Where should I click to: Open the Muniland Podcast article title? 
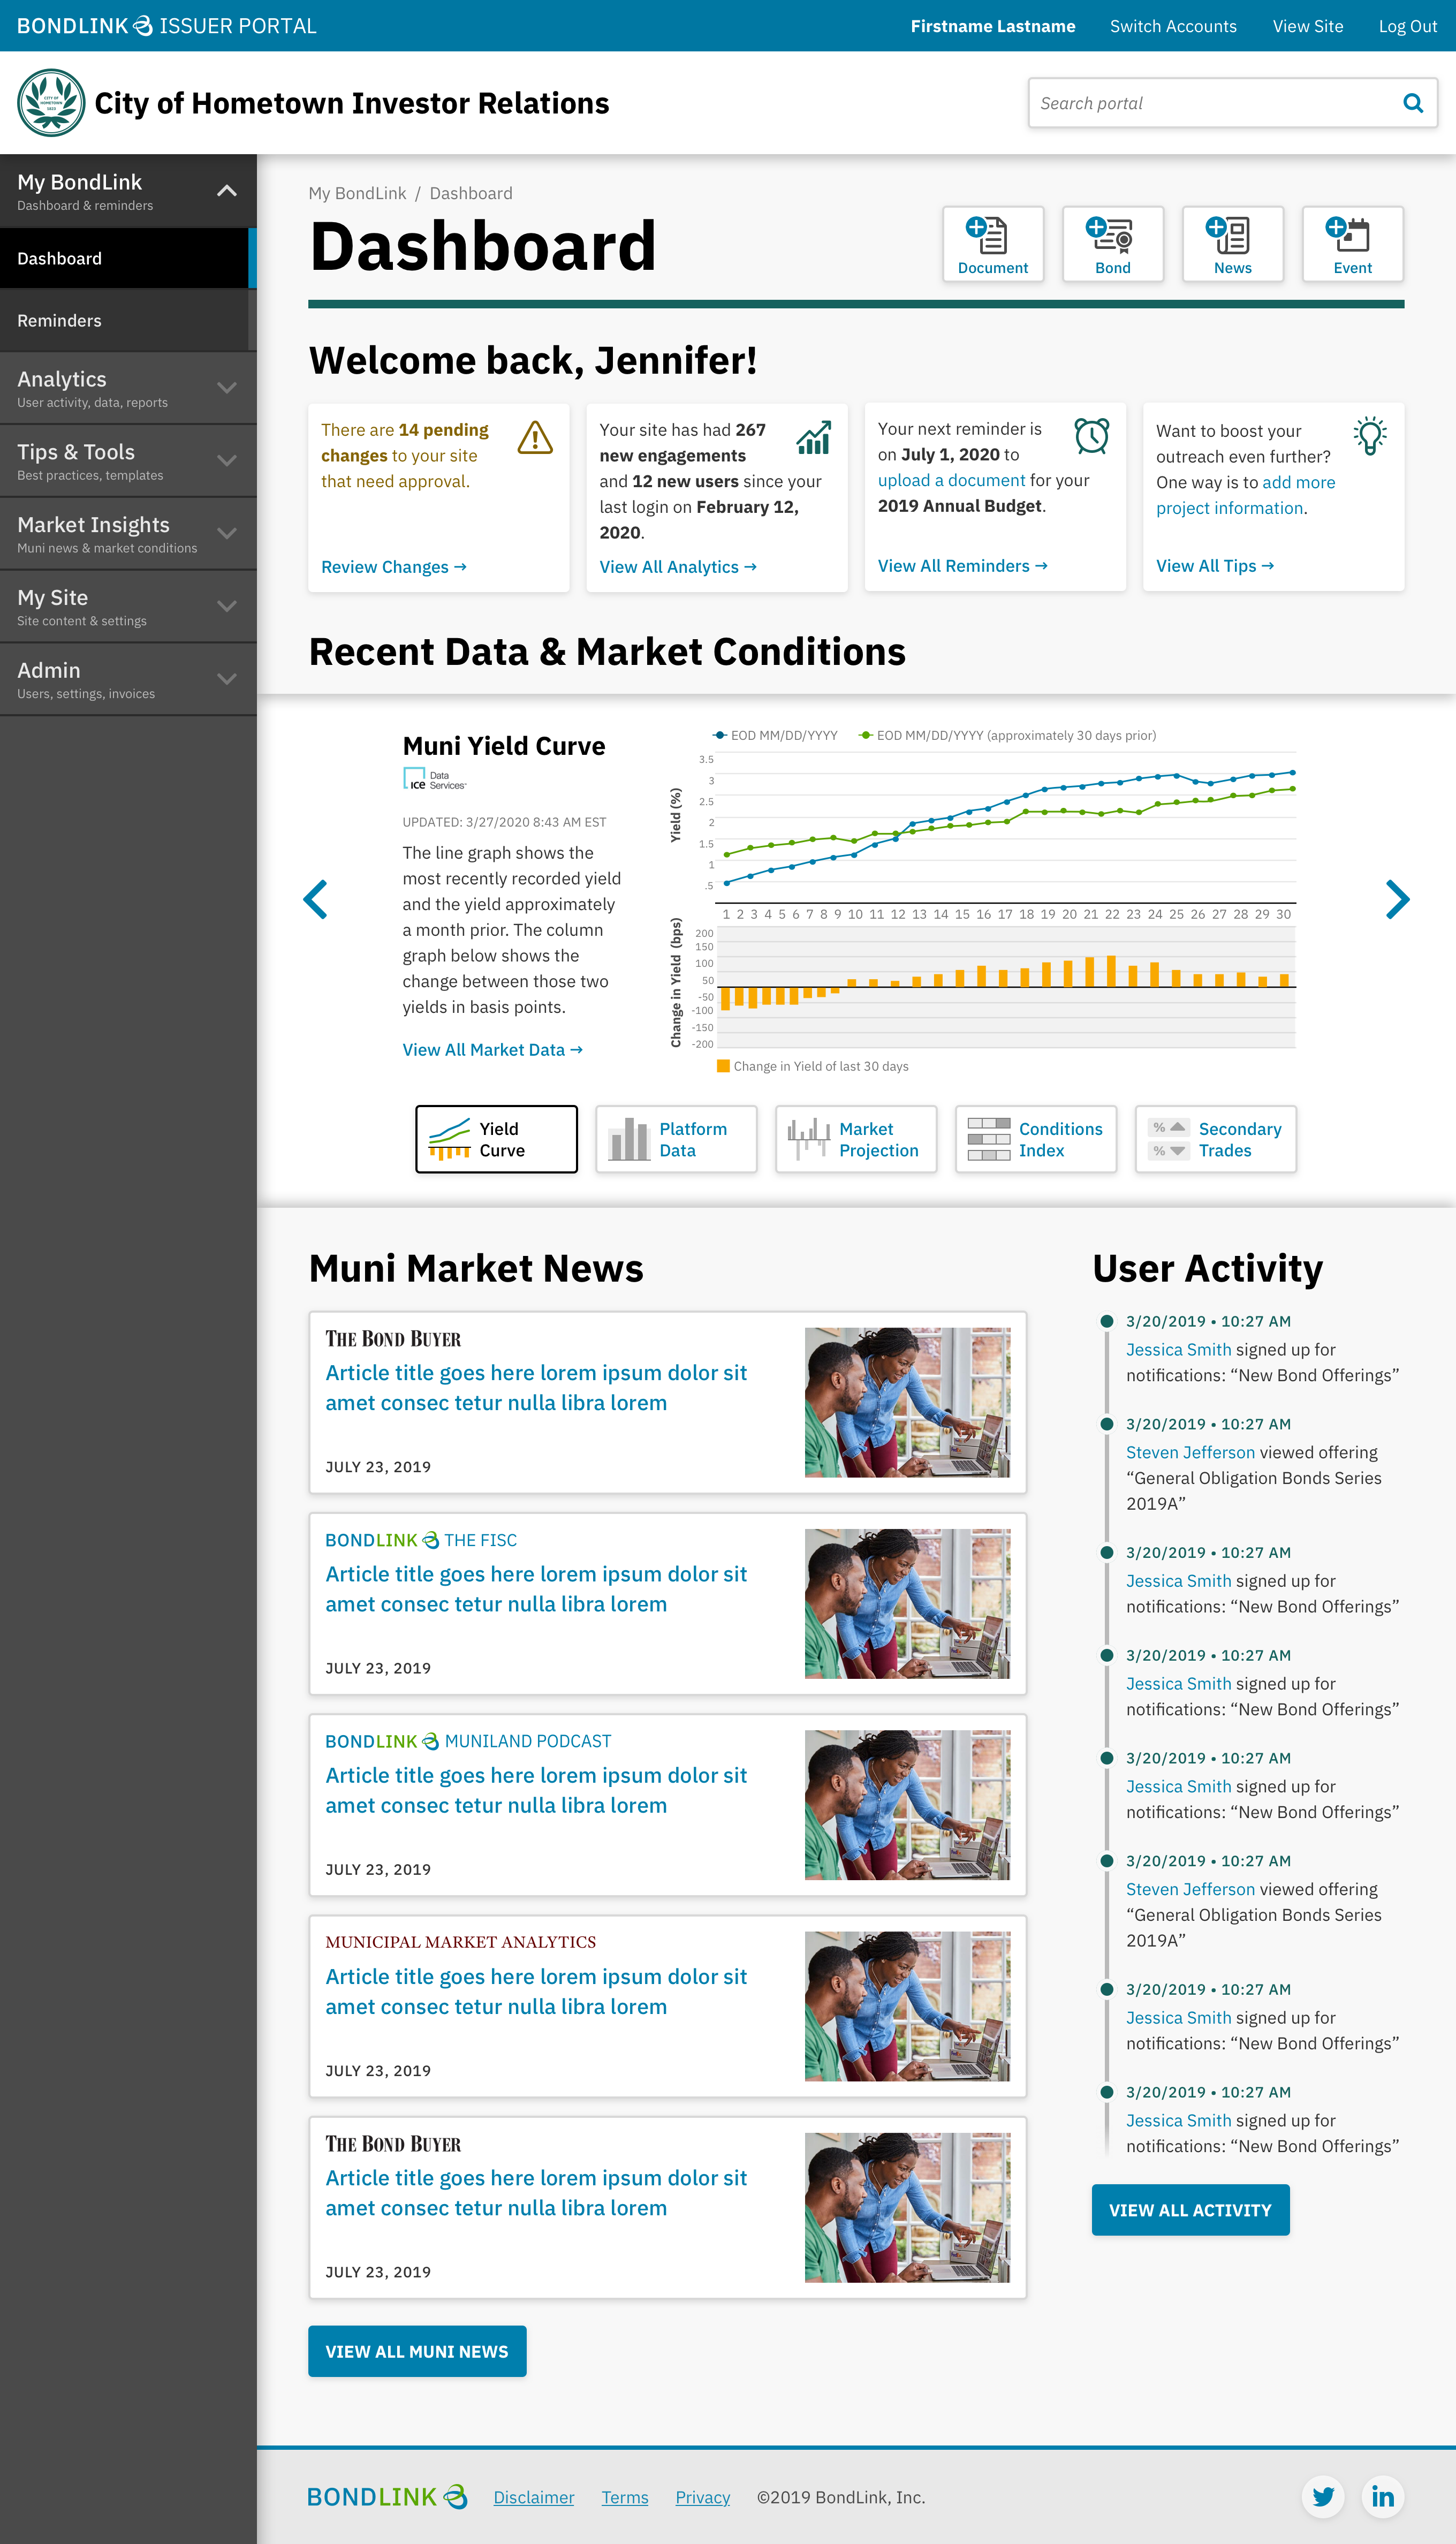(536, 1790)
